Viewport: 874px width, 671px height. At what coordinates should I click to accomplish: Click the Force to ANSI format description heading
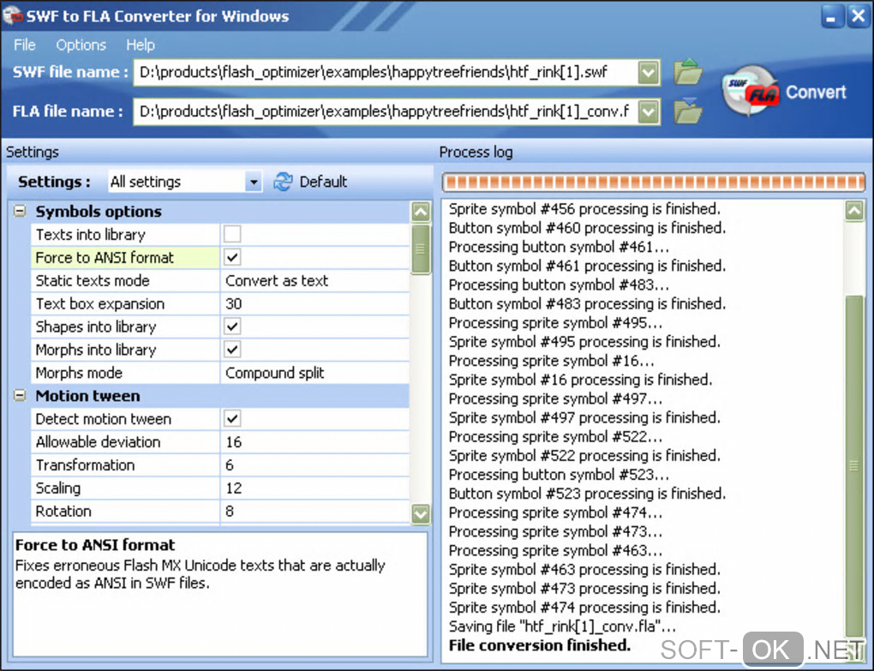[95, 544]
